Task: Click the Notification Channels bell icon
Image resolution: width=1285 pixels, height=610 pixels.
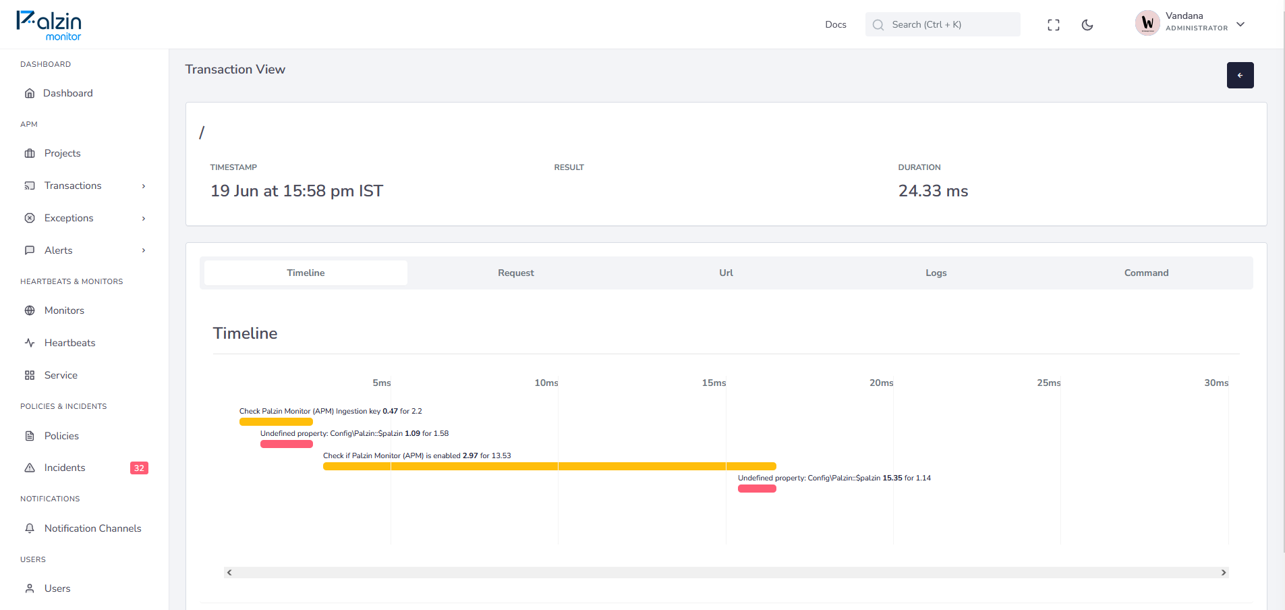Action: pyautogui.click(x=30, y=528)
